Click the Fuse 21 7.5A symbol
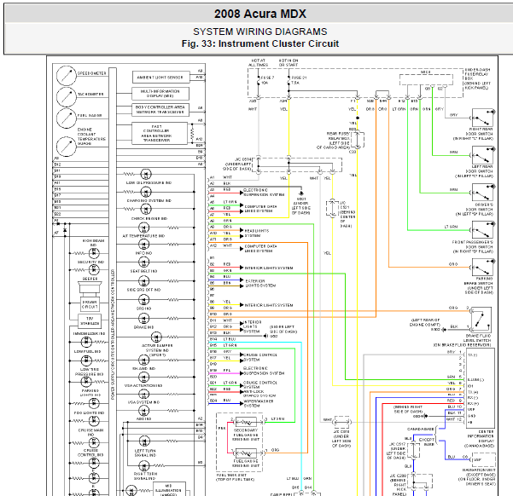 289,81
